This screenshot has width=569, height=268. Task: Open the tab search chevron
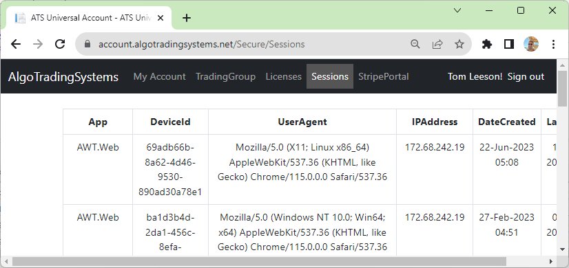(x=457, y=10)
